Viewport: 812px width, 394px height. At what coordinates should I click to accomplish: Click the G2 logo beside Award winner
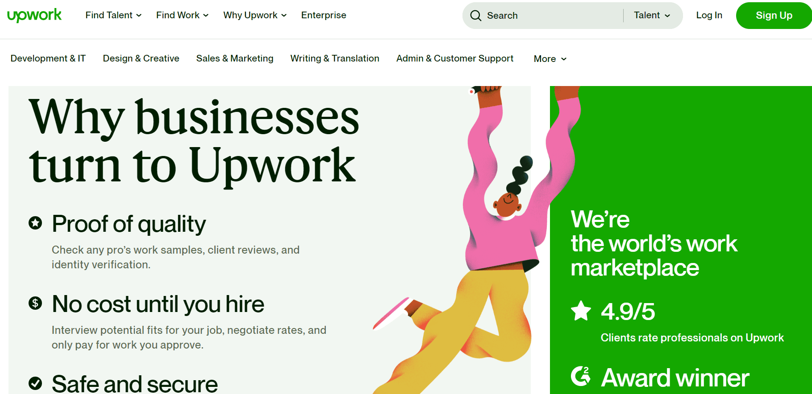(581, 376)
